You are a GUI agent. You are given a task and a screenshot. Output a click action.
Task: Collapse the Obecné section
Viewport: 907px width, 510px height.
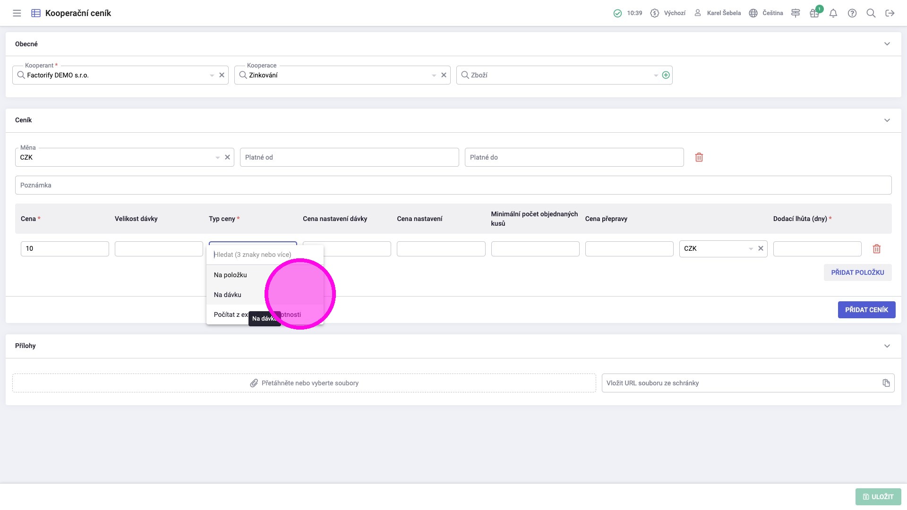point(887,44)
